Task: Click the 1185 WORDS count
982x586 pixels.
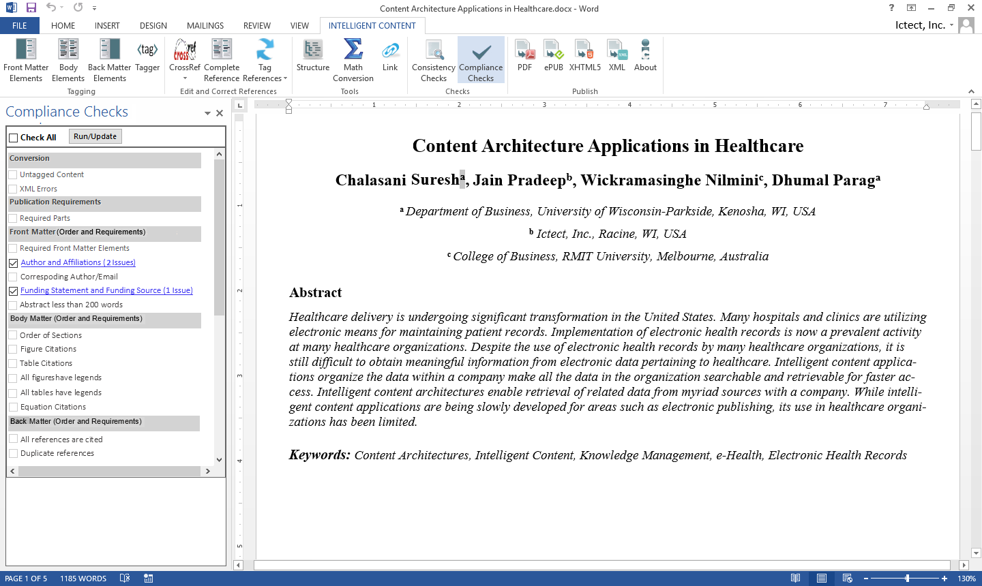Action: [x=83, y=579]
